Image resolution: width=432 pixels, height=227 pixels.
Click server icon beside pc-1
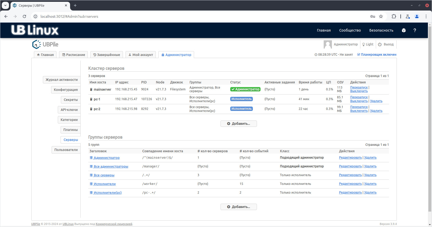[x=91, y=99]
